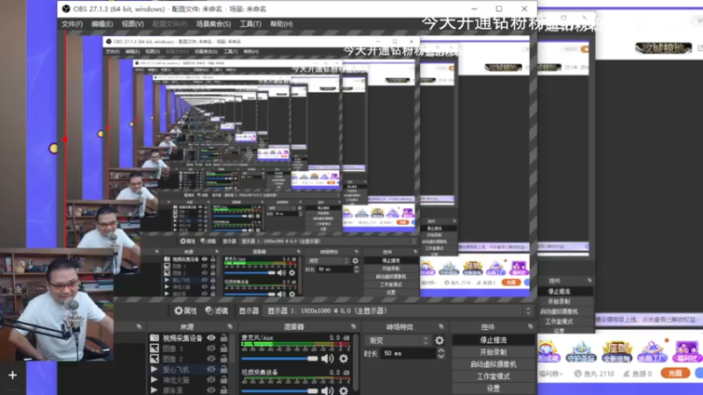Screen dimensions: 703x395
Task: Toggle the lock on front 图像 2 source
Action: pos(224,359)
